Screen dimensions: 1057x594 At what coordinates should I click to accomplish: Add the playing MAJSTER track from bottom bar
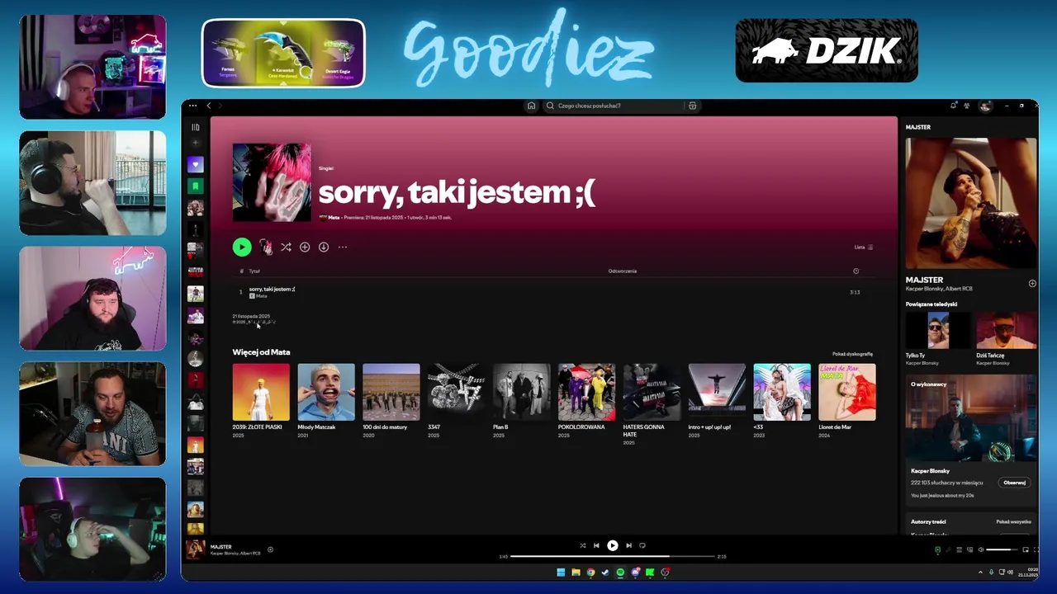pyautogui.click(x=270, y=549)
